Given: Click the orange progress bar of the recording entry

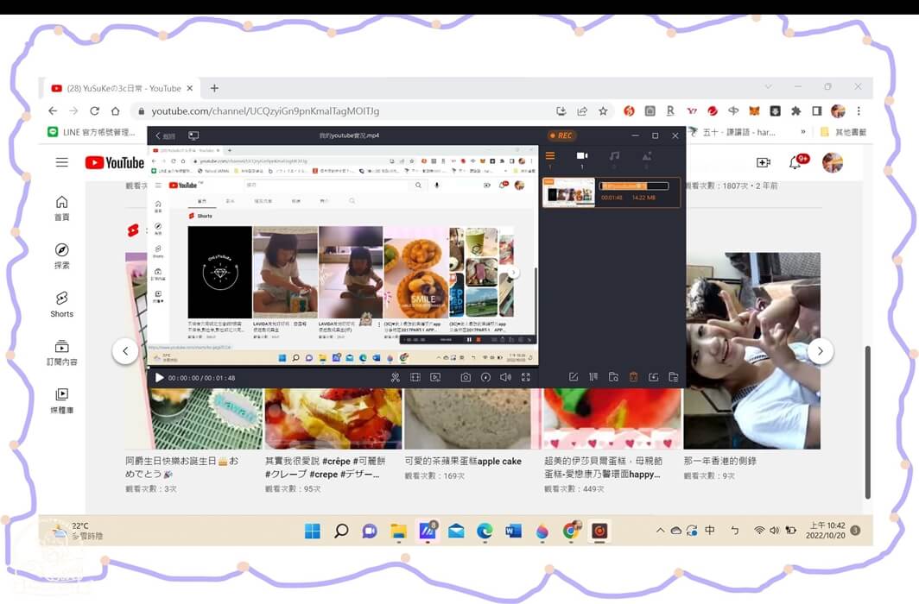Looking at the screenshot, I should (x=635, y=185).
